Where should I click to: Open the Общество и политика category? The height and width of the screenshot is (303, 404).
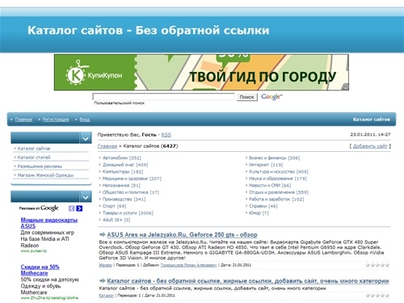point(125,192)
